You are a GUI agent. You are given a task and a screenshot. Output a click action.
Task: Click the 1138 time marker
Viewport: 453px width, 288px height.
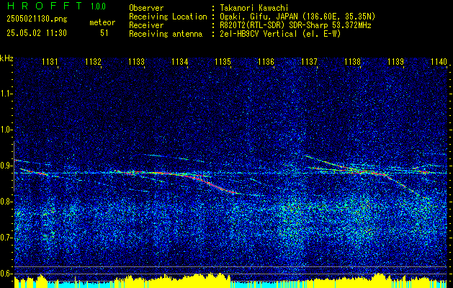[352, 61]
